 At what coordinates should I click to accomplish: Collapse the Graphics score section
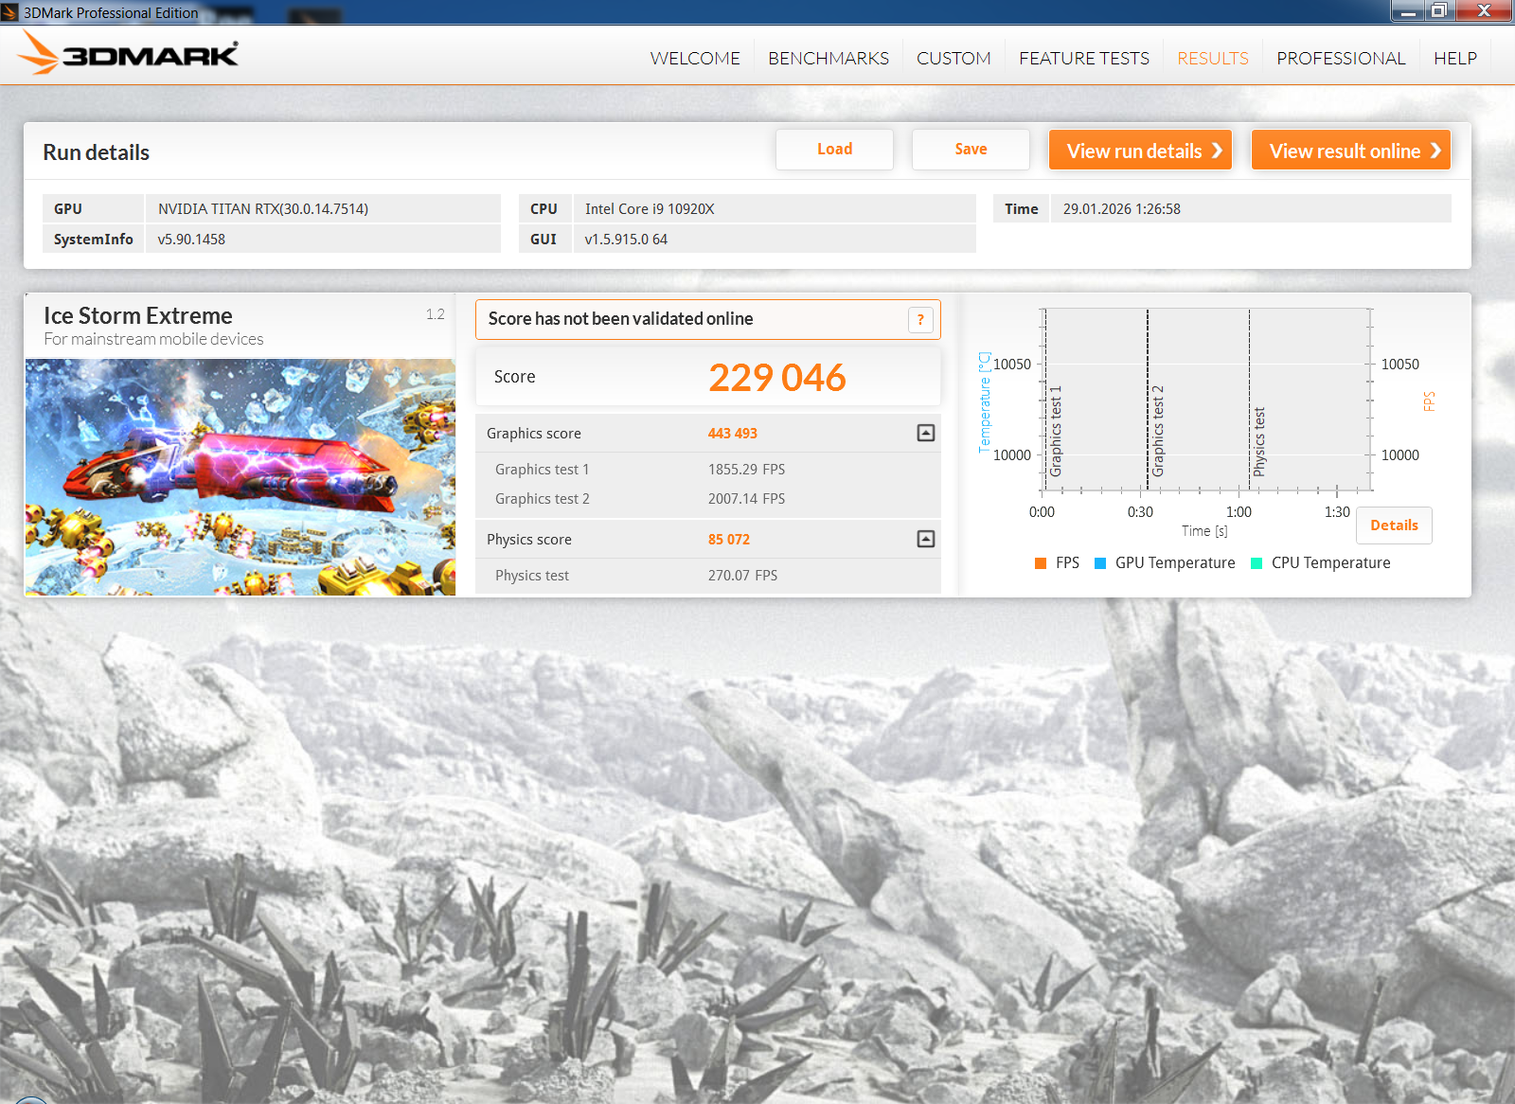point(926,433)
